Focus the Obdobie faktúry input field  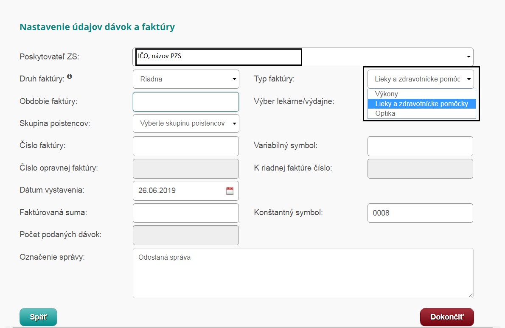[186, 102]
